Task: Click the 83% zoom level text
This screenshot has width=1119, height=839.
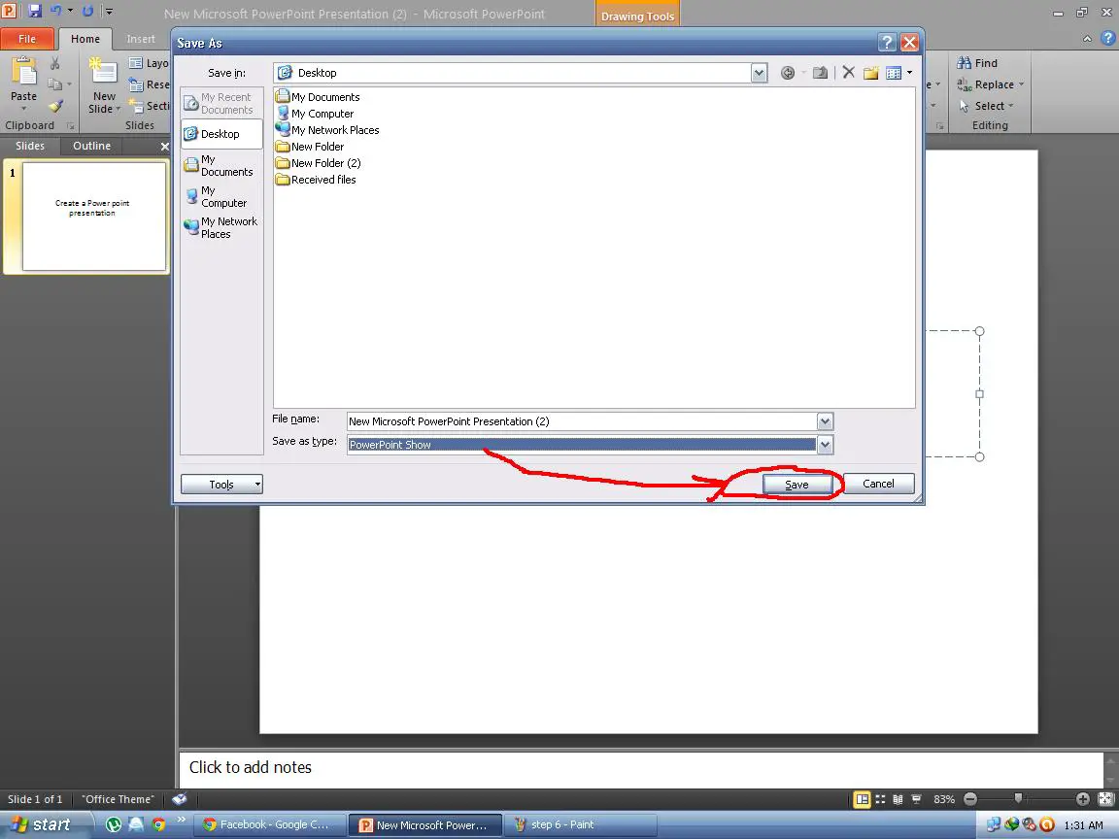Action: pyautogui.click(x=944, y=799)
